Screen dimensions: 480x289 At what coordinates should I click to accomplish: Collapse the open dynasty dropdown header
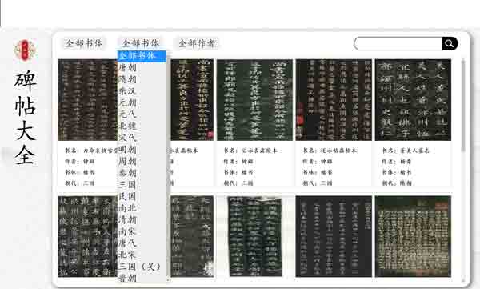click(x=141, y=43)
